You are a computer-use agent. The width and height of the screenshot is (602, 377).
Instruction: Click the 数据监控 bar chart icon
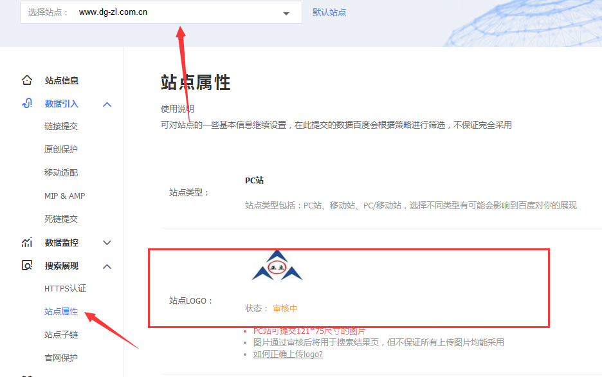(26, 243)
